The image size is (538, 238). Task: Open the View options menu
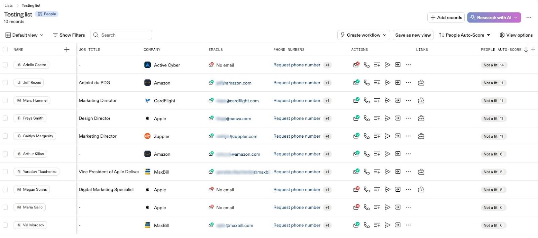(516, 35)
